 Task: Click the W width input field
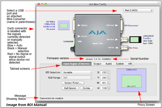pyautogui.click(x=104, y=83)
